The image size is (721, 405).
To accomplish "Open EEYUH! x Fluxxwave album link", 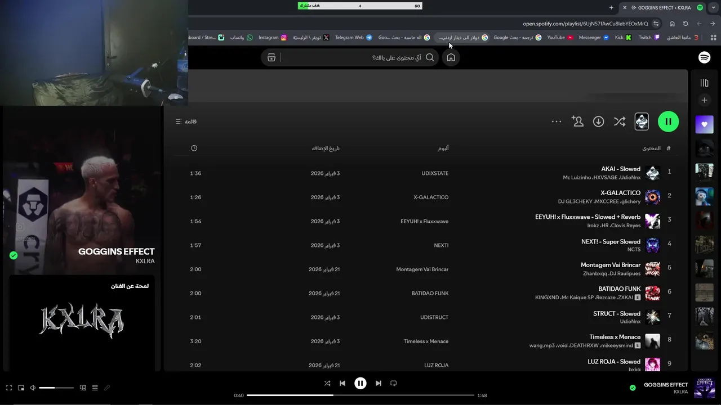I will click(x=424, y=222).
